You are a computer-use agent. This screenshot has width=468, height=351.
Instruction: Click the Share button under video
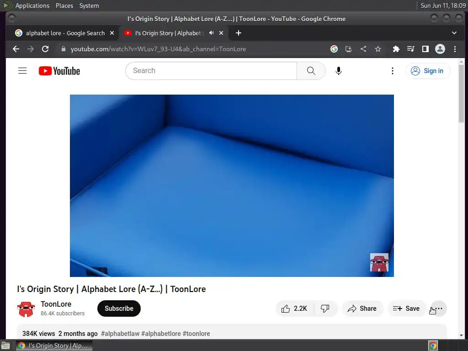[x=362, y=308]
